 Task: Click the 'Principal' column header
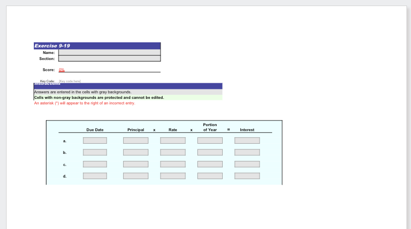[x=136, y=130]
